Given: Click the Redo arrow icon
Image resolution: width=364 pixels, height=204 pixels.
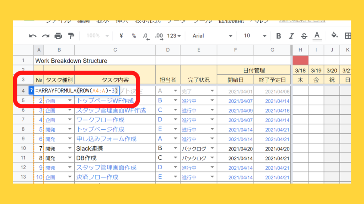Looking at the screenshot, I should (45, 36).
